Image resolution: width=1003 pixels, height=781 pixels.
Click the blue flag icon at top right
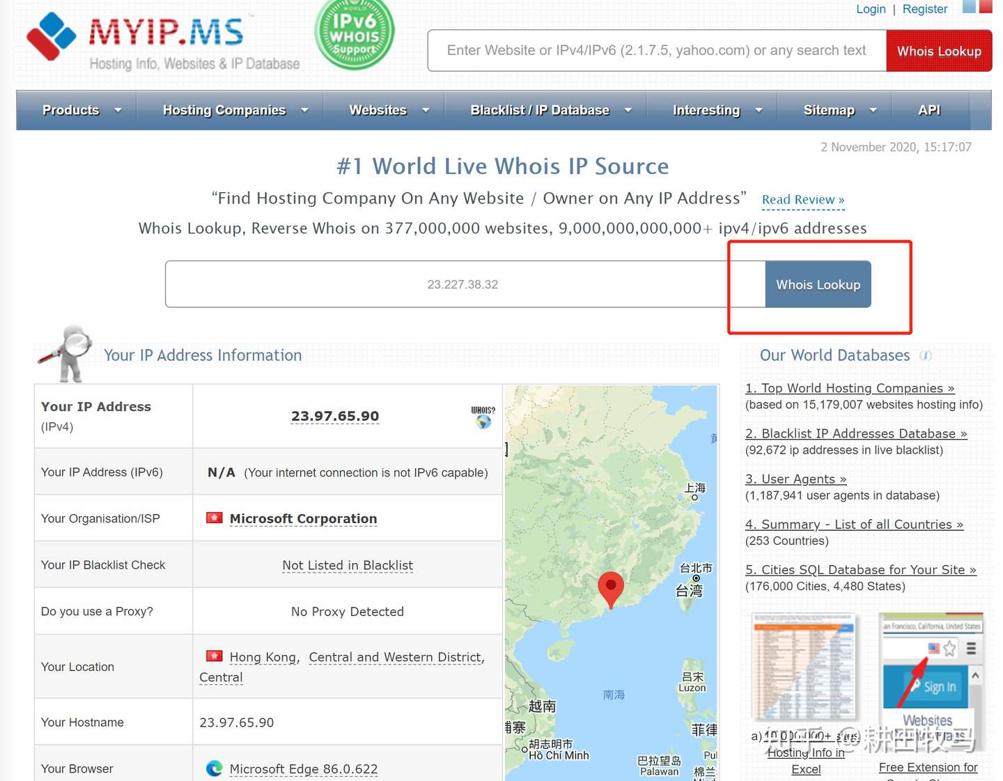point(969,7)
